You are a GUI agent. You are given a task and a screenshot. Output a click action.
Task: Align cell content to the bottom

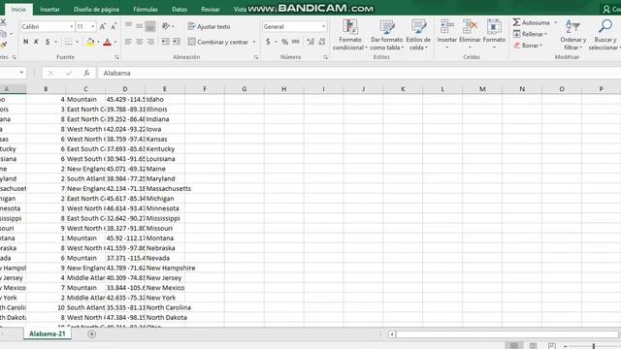coord(150,26)
